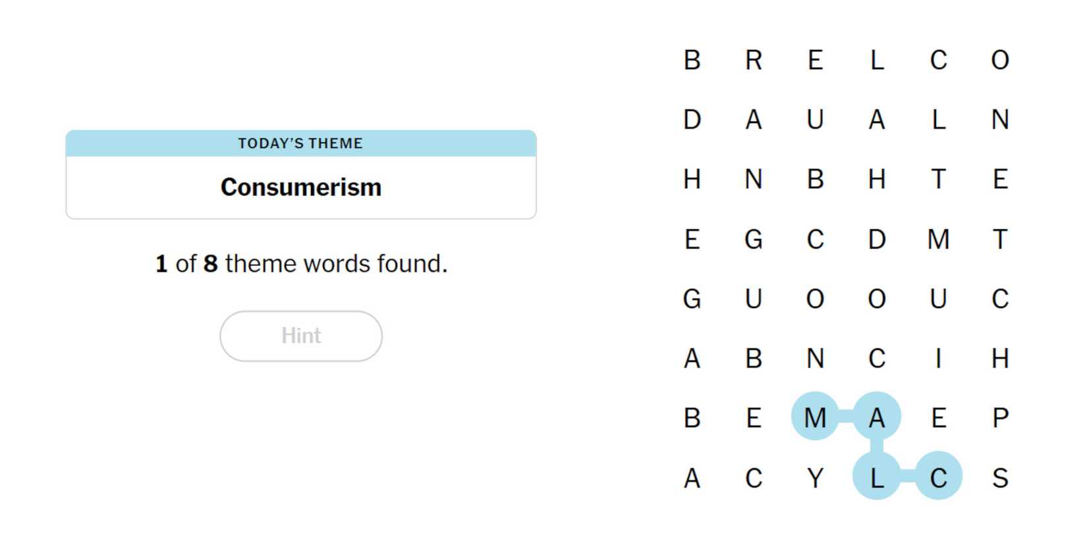This screenshot has height=543, width=1087.
Task: Click the letter T in the third row
Action: pos(938,179)
